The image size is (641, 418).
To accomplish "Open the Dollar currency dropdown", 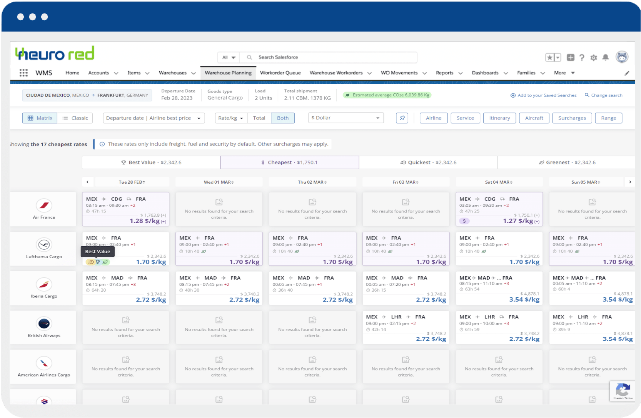I will click(345, 118).
